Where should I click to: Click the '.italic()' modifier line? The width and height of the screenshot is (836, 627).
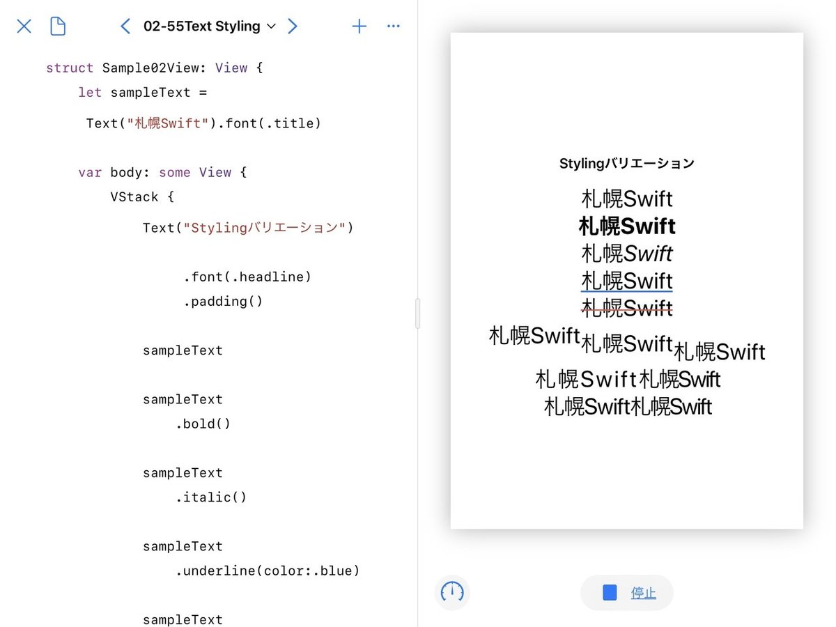click(211, 497)
